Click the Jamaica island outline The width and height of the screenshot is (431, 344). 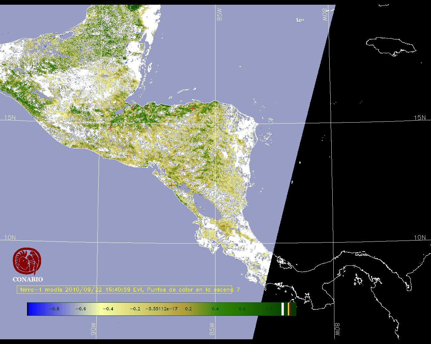391,46
